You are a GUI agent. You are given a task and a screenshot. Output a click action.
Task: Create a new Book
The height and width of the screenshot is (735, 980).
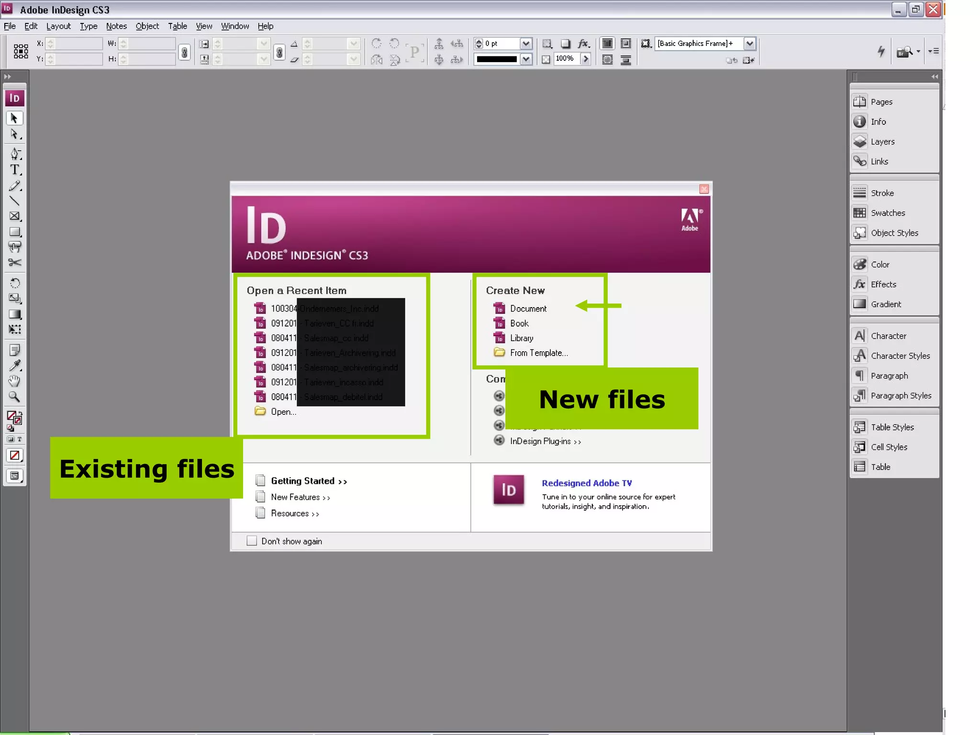519,323
